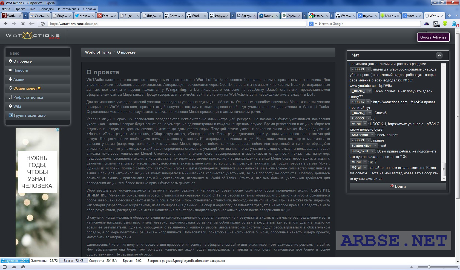Open the Вид menu
The height and width of the screenshot is (270, 460).
pyautogui.click(x=33, y=9)
